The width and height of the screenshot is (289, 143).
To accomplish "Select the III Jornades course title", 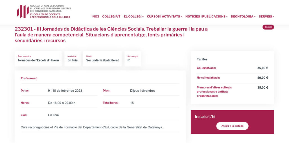I will click(x=111, y=35).
